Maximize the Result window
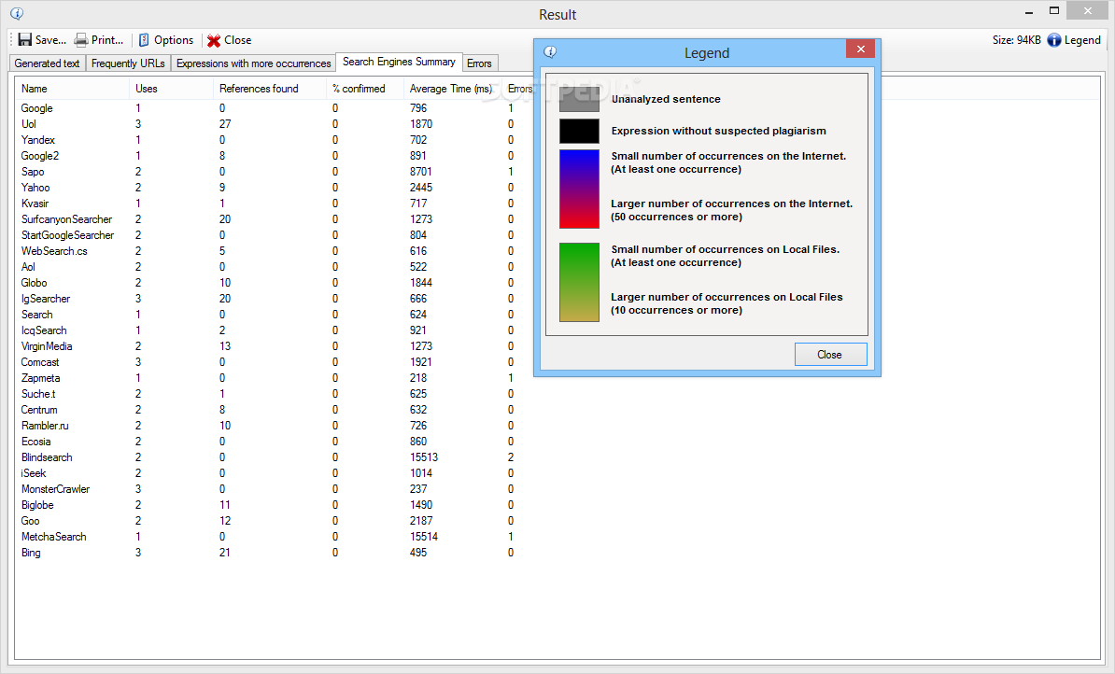The height and width of the screenshot is (674, 1115). point(1054,10)
